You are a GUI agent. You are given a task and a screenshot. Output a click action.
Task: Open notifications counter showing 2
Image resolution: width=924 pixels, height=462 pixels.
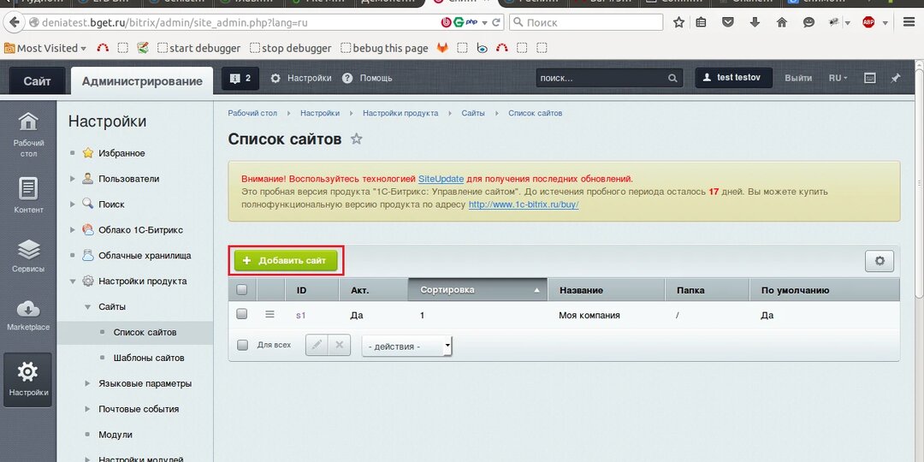[x=240, y=78]
